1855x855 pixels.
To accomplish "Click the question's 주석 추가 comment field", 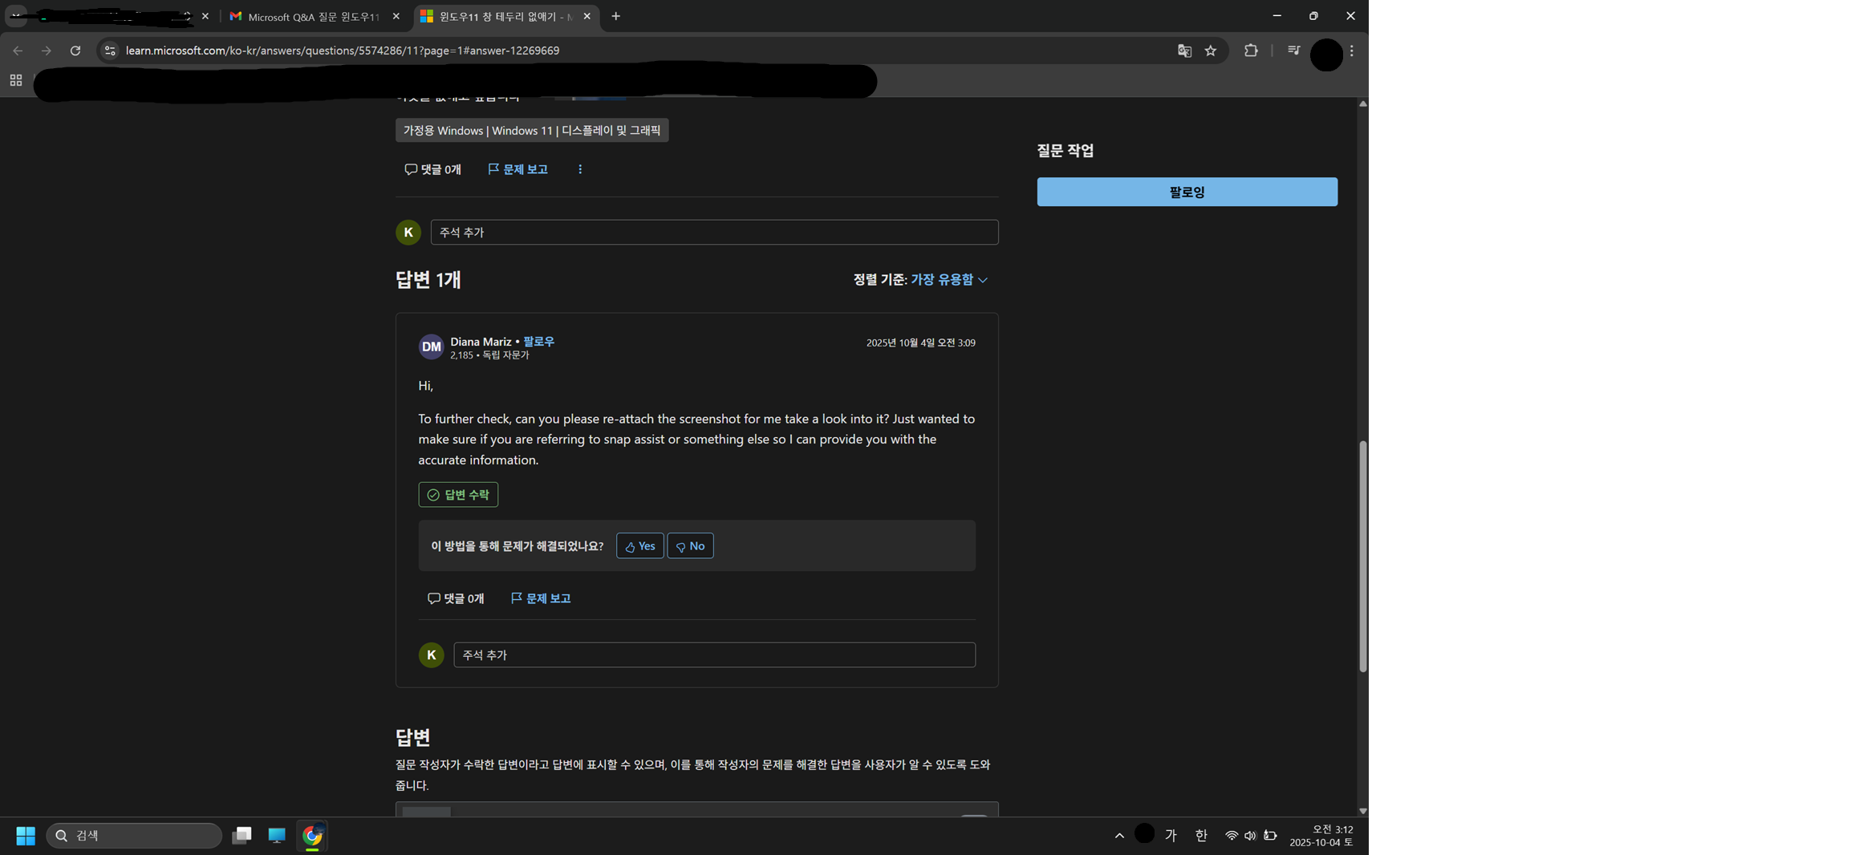I will pyautogui.click(x=714, y=232).
